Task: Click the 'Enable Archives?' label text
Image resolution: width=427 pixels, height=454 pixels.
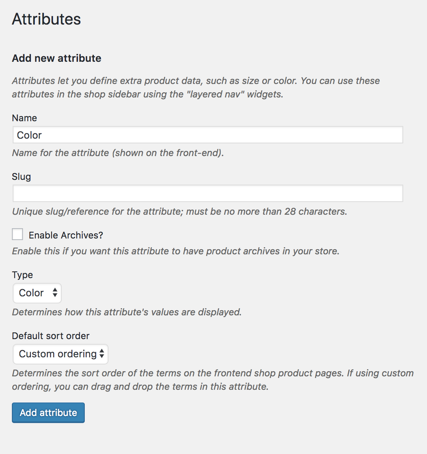Action: [x=66, y=235]
